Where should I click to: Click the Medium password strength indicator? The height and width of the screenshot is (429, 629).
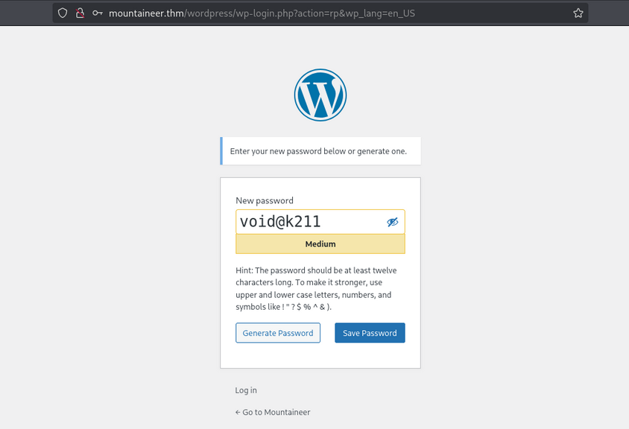coord(320,244)
